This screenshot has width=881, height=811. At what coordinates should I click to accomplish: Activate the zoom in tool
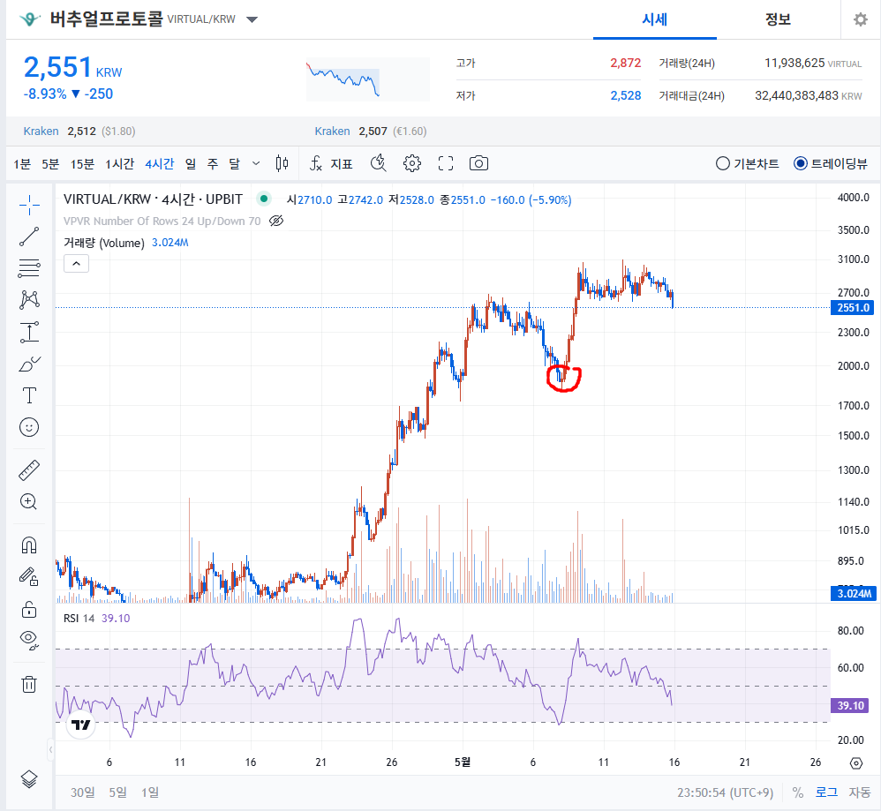pos(28,501)
